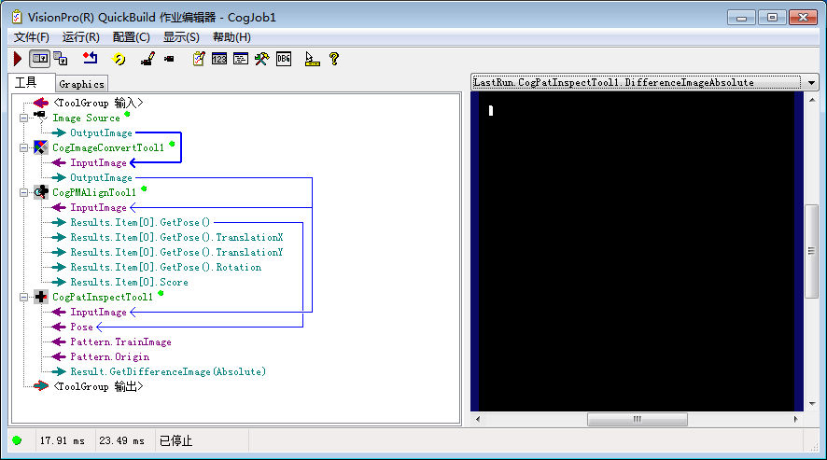
Task: Click the image display scroll-right arrow
Action: [x=796, y=419]
